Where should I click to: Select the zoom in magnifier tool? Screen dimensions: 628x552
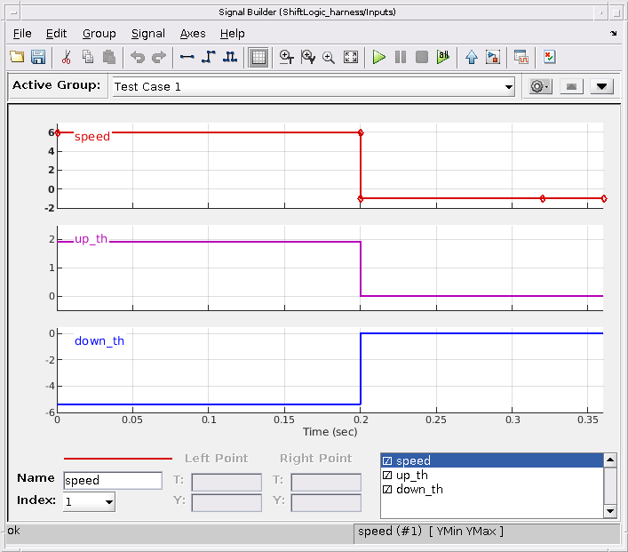coord(329,57)
